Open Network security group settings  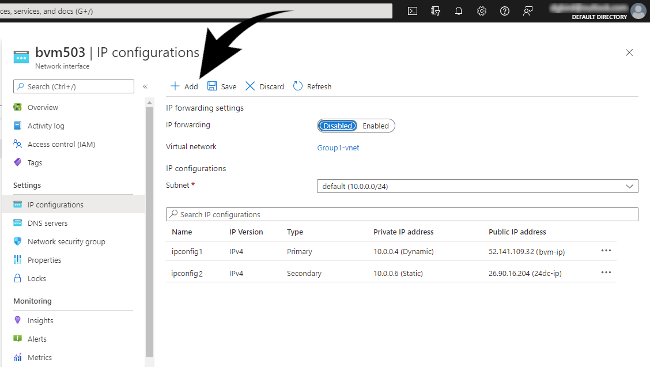(x=66, y=241)
